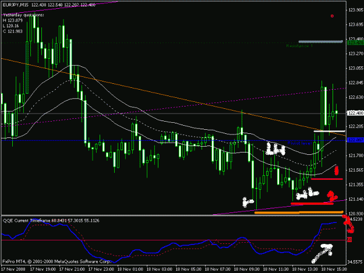Click the "18 Nov 01:00" time axis label

click(x=130, y=270)
